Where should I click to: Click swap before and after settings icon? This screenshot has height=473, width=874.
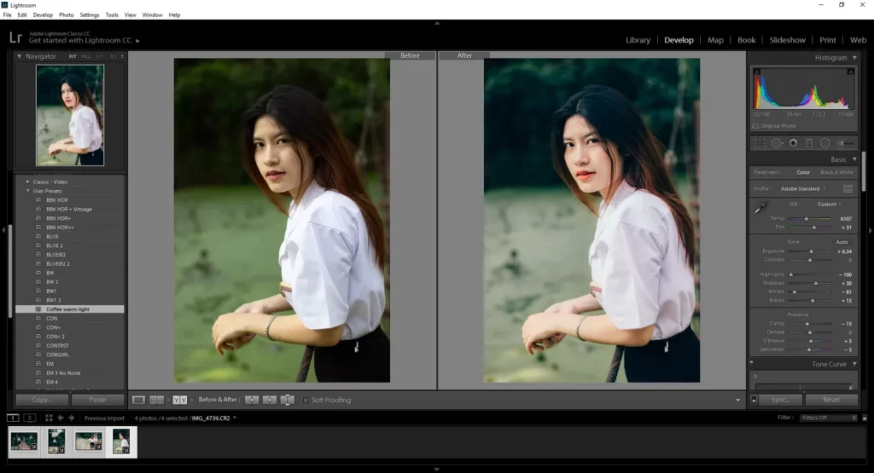coord(288,400)
